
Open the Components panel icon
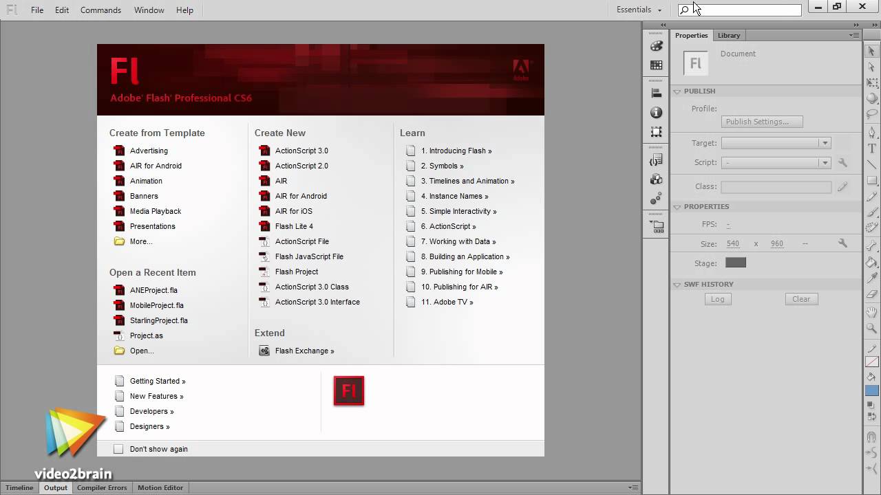(657, 179)
